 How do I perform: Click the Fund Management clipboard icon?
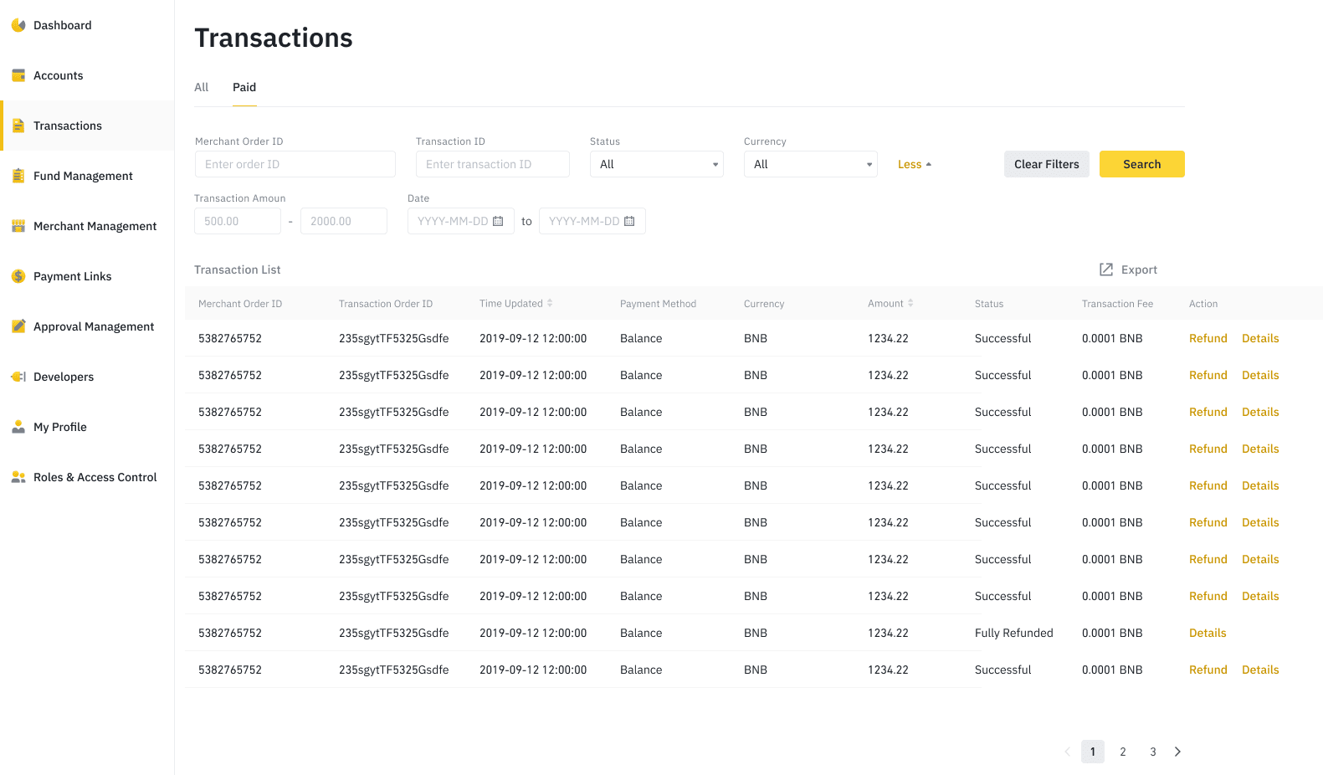coord(18,176)
